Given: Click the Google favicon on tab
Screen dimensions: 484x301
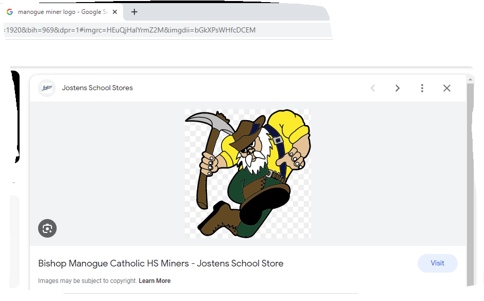Looking at the screenshot, I should coord(10,12).
